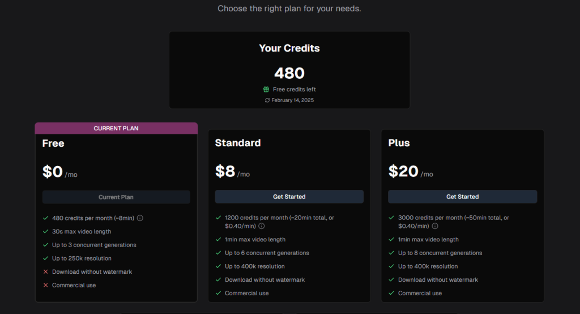
Task: Click the gift icon beside Free credits left
Action: point(266,90)
